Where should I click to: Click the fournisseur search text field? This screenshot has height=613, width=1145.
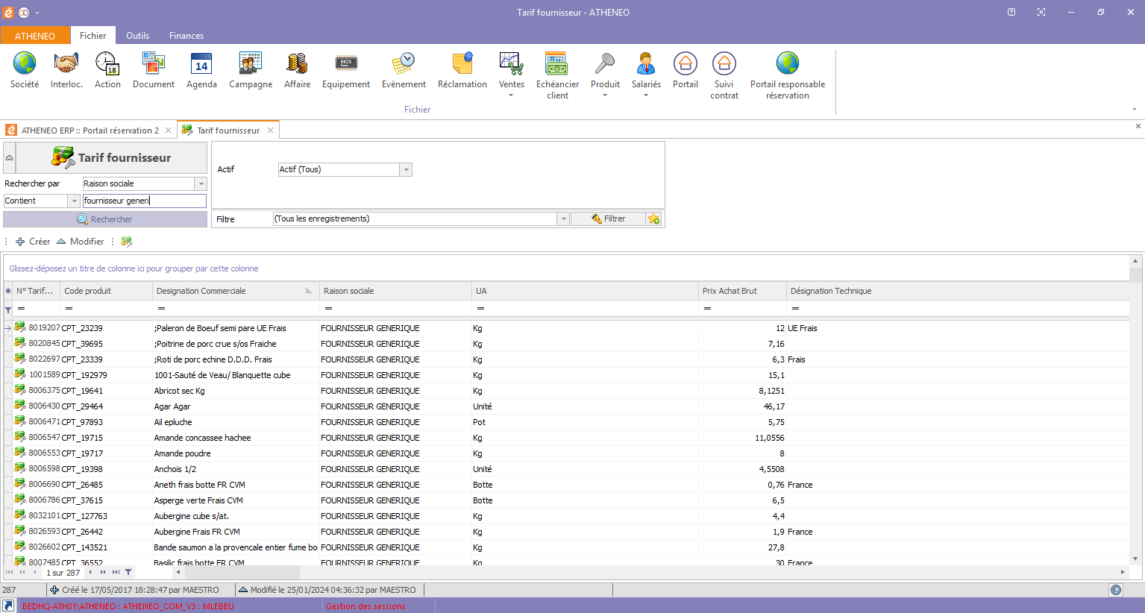tap(144, 201)
